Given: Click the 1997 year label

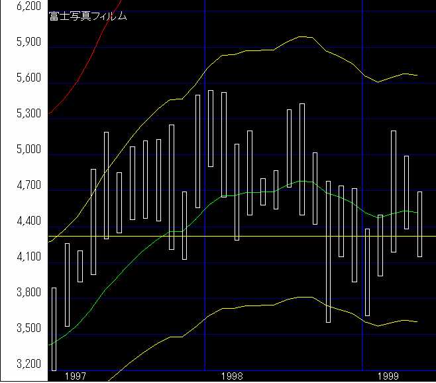Looking at the screenshot, I should 76,376.
